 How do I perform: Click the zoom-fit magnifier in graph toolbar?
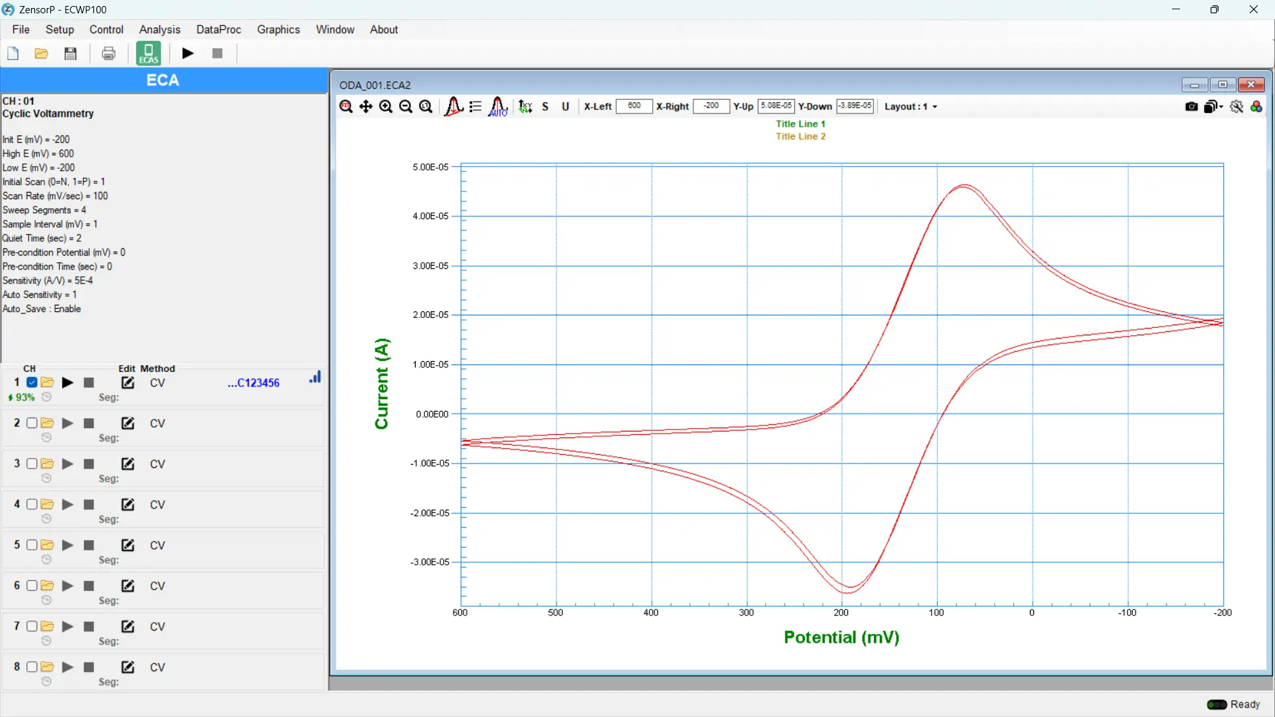pyautogui.click(x=346, y=106)
